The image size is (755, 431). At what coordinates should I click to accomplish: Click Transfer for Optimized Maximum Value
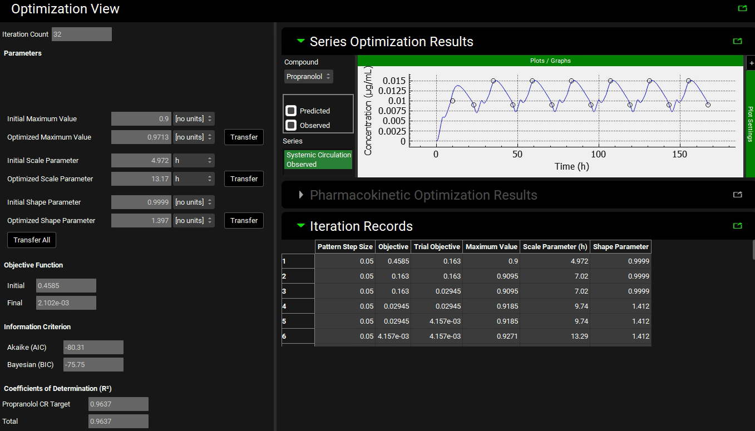[244, 137]
